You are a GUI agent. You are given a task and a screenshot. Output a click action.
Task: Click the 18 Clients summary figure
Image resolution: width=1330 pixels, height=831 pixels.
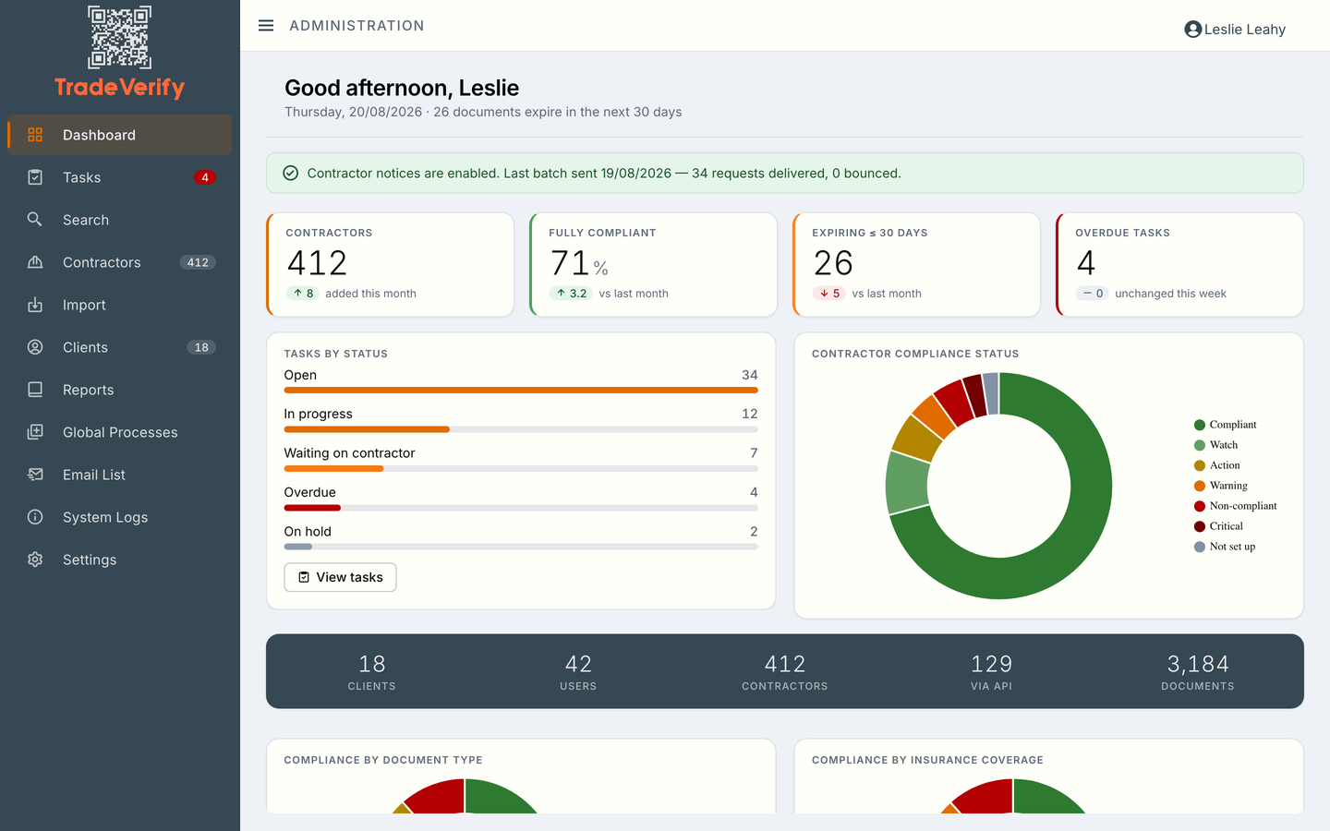(371, 664)
